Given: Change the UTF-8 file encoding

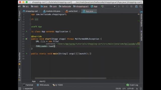Looking at the screenshot, I should (x=131, y=88).
